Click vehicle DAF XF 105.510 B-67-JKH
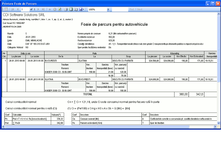 coord(37,44)
